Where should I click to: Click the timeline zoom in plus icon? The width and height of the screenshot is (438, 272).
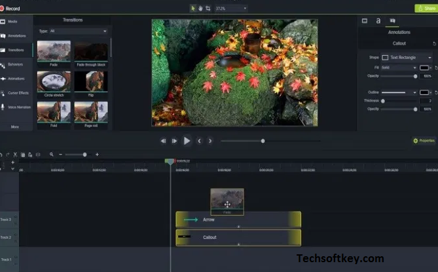97,154
